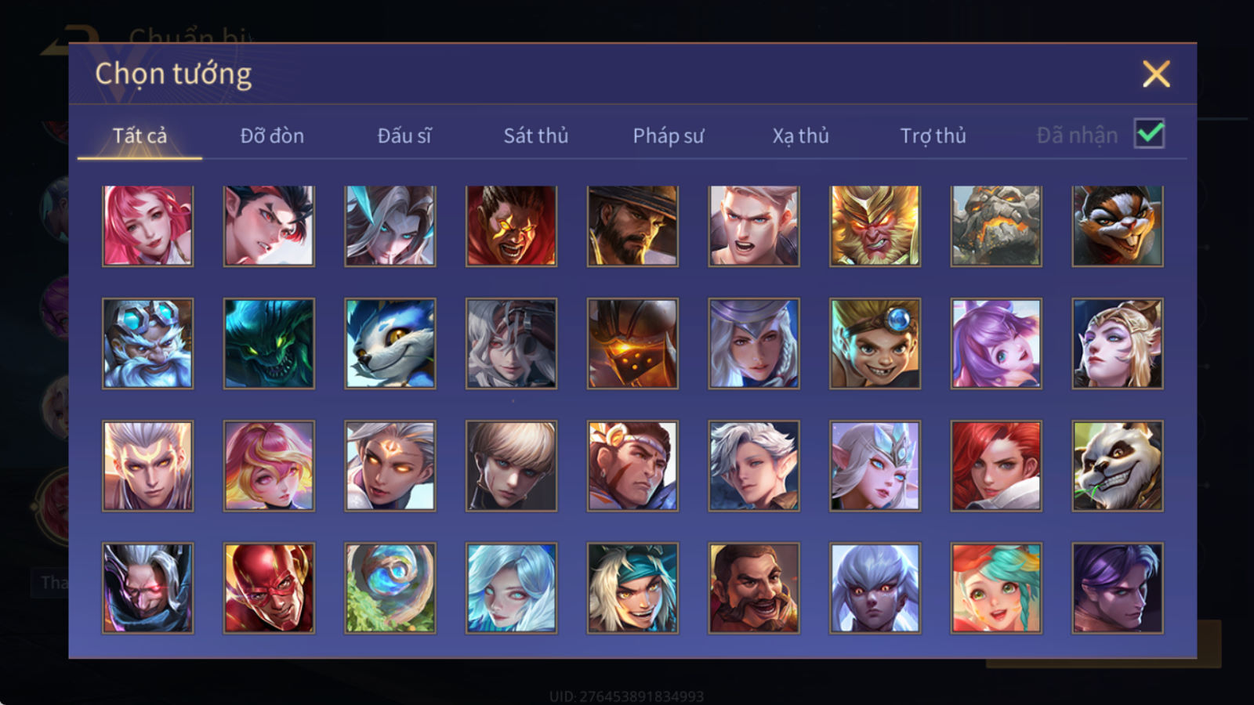Switch to the Đỡ đòn tab
Screen dimensions: 1254x705
[x=272, y=136]
